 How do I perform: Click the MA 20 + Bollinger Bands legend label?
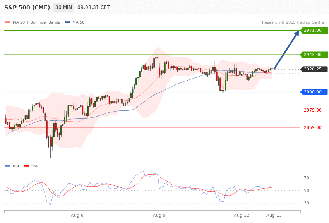coord(36,22)
